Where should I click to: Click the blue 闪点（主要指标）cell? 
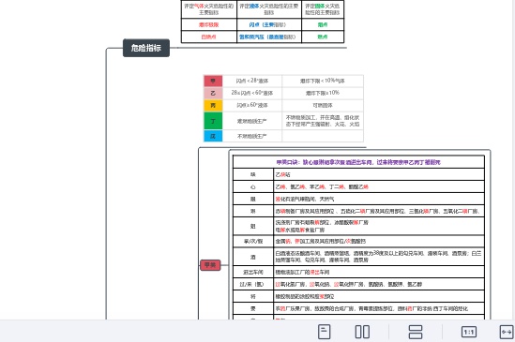pos(269,24)
